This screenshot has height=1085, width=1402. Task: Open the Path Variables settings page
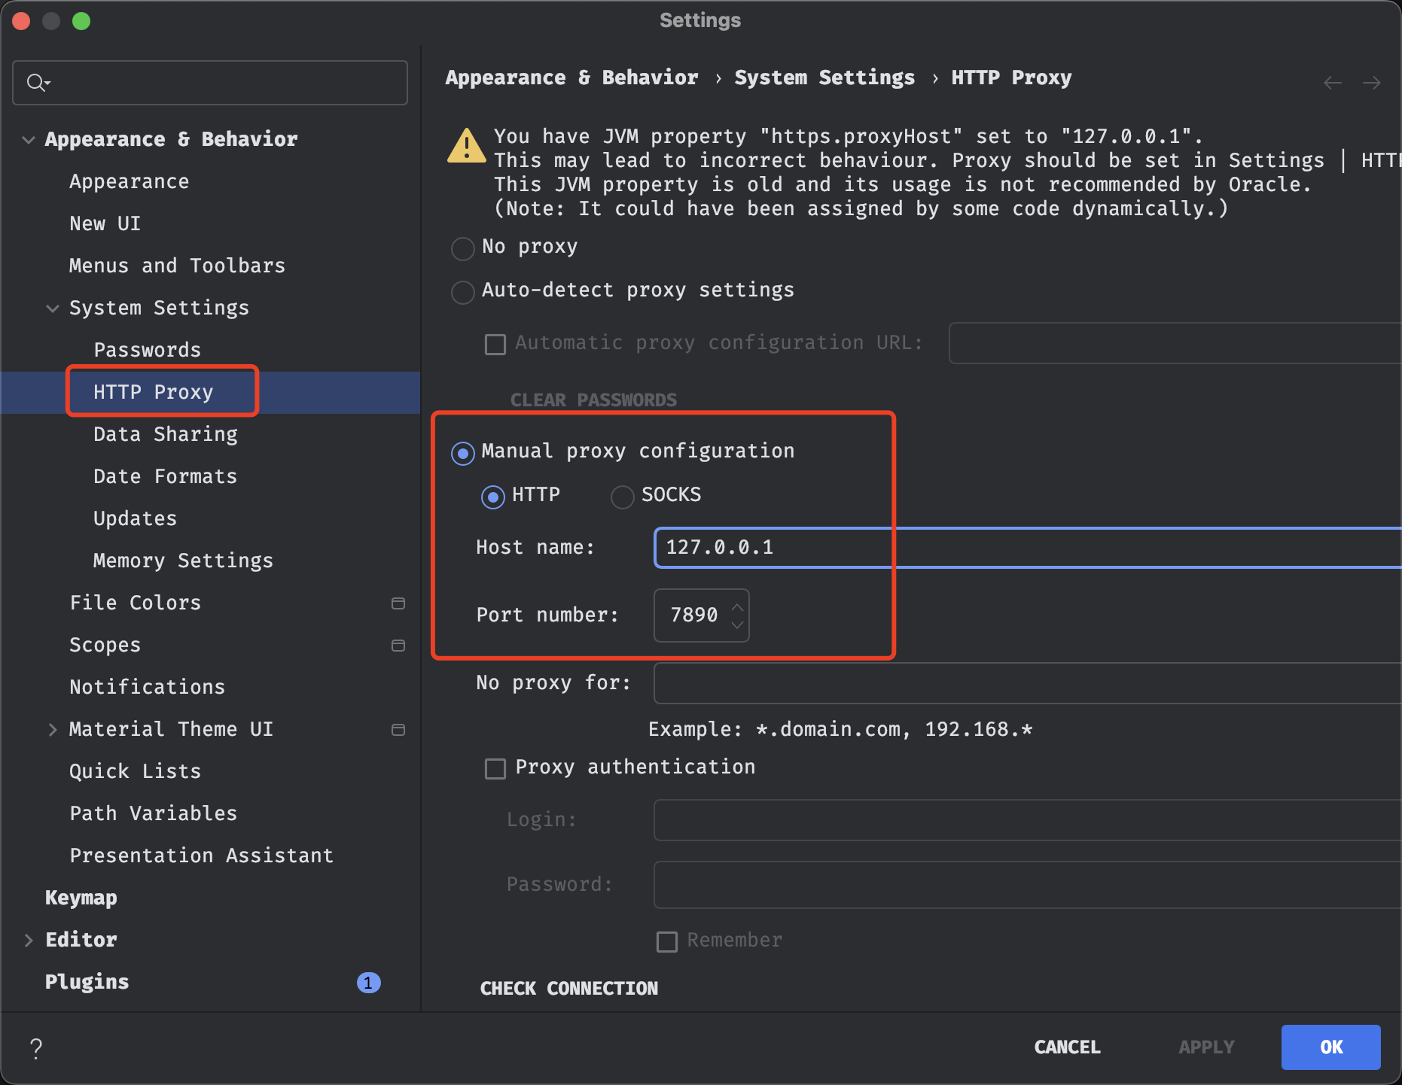click(x=154, y=814)
